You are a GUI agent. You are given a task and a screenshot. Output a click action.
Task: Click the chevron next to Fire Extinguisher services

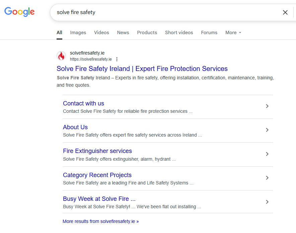(267, 154)
